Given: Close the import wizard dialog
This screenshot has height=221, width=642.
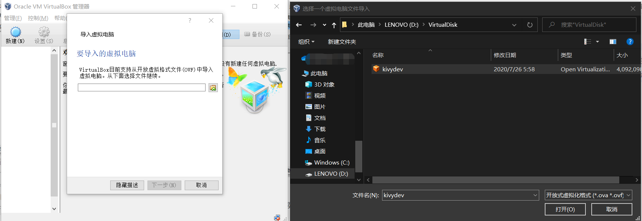Looking at the screenshot, I should (x=211, y=20).
